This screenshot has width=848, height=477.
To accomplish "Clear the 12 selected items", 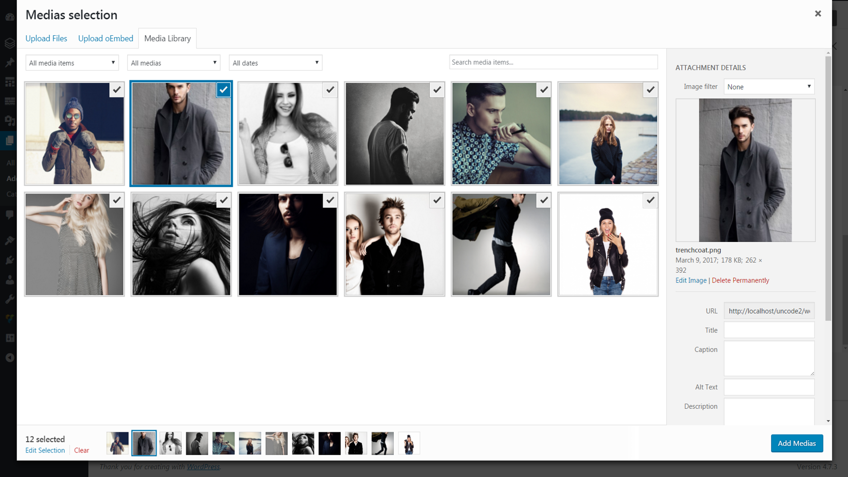I will [x=82, y=450].
